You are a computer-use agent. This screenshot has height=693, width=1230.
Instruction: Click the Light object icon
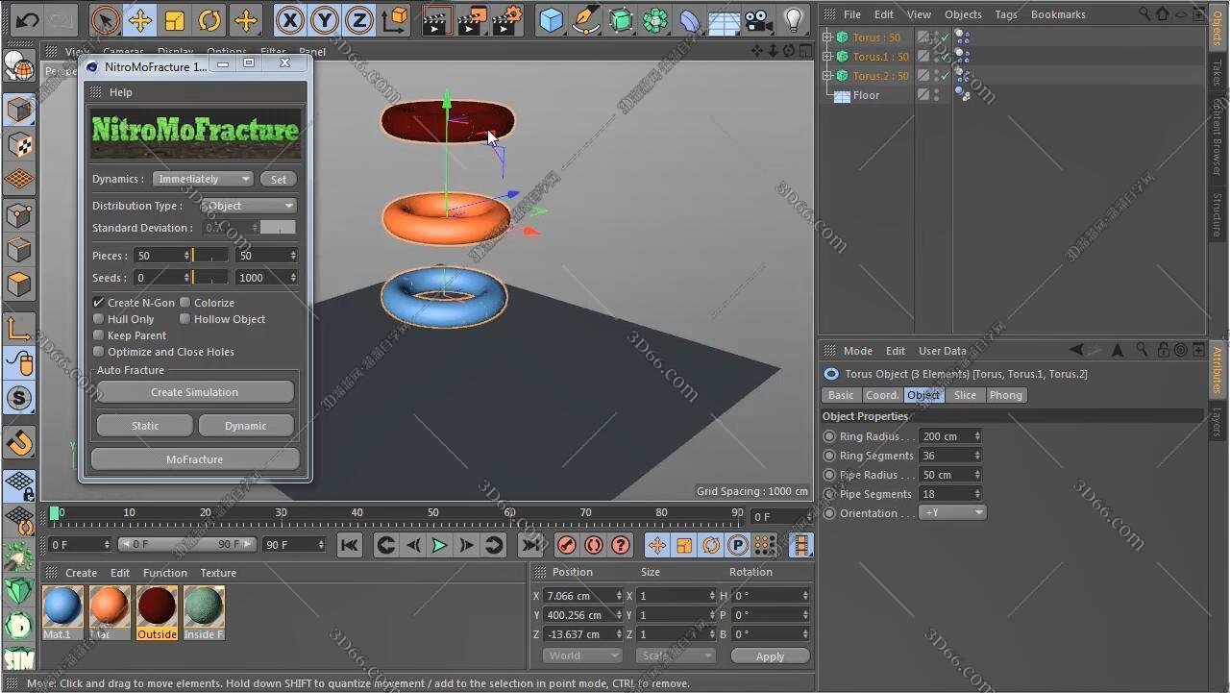(x=793, y=19)
